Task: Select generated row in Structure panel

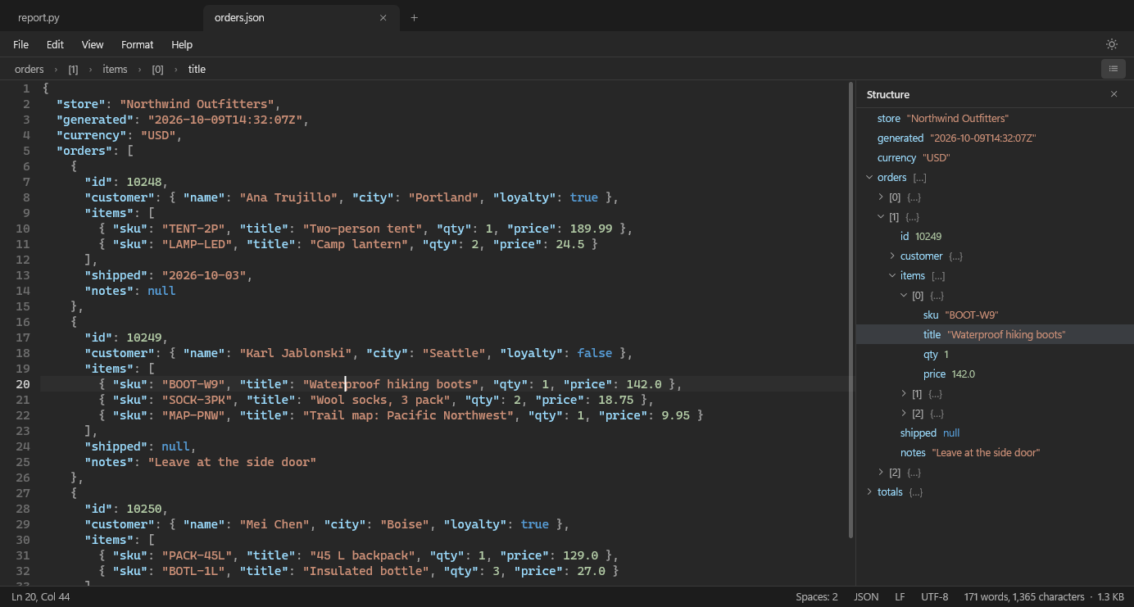Action: pos(995,138)
